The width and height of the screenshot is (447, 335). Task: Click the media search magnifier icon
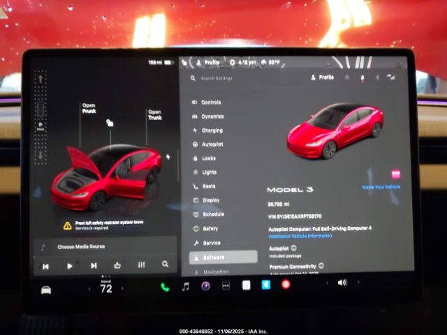coord(165,265)
